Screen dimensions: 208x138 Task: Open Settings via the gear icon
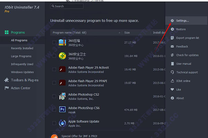[172, 21]
